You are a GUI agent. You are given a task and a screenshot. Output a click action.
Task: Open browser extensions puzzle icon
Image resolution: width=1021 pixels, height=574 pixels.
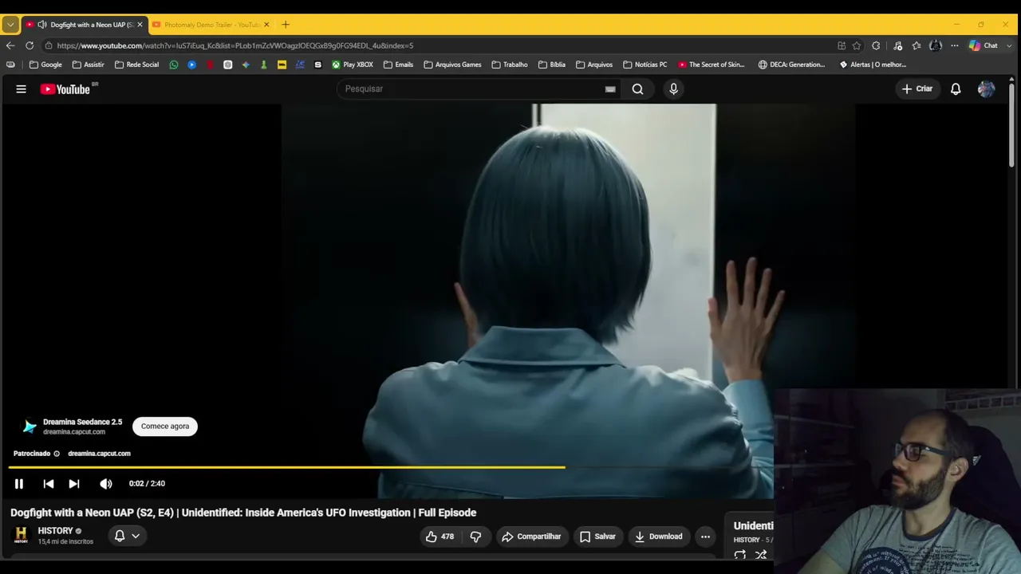pos(876,45)
